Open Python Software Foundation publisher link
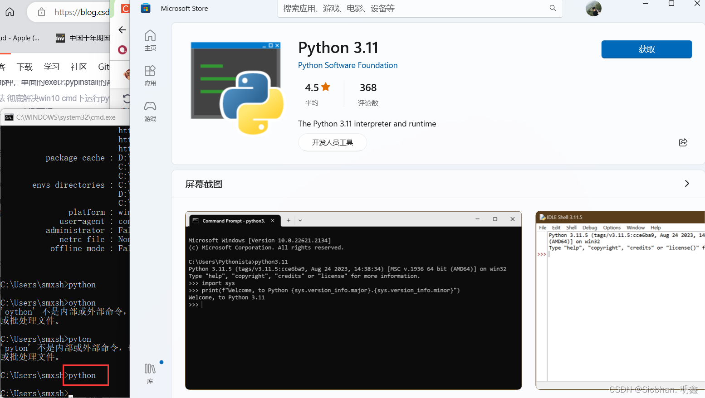Viewport: 705px width, 398px height. coord(348,65)
